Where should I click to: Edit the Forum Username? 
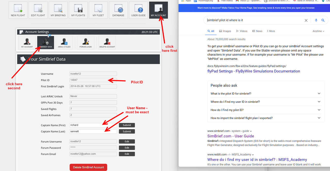(127, 141)
